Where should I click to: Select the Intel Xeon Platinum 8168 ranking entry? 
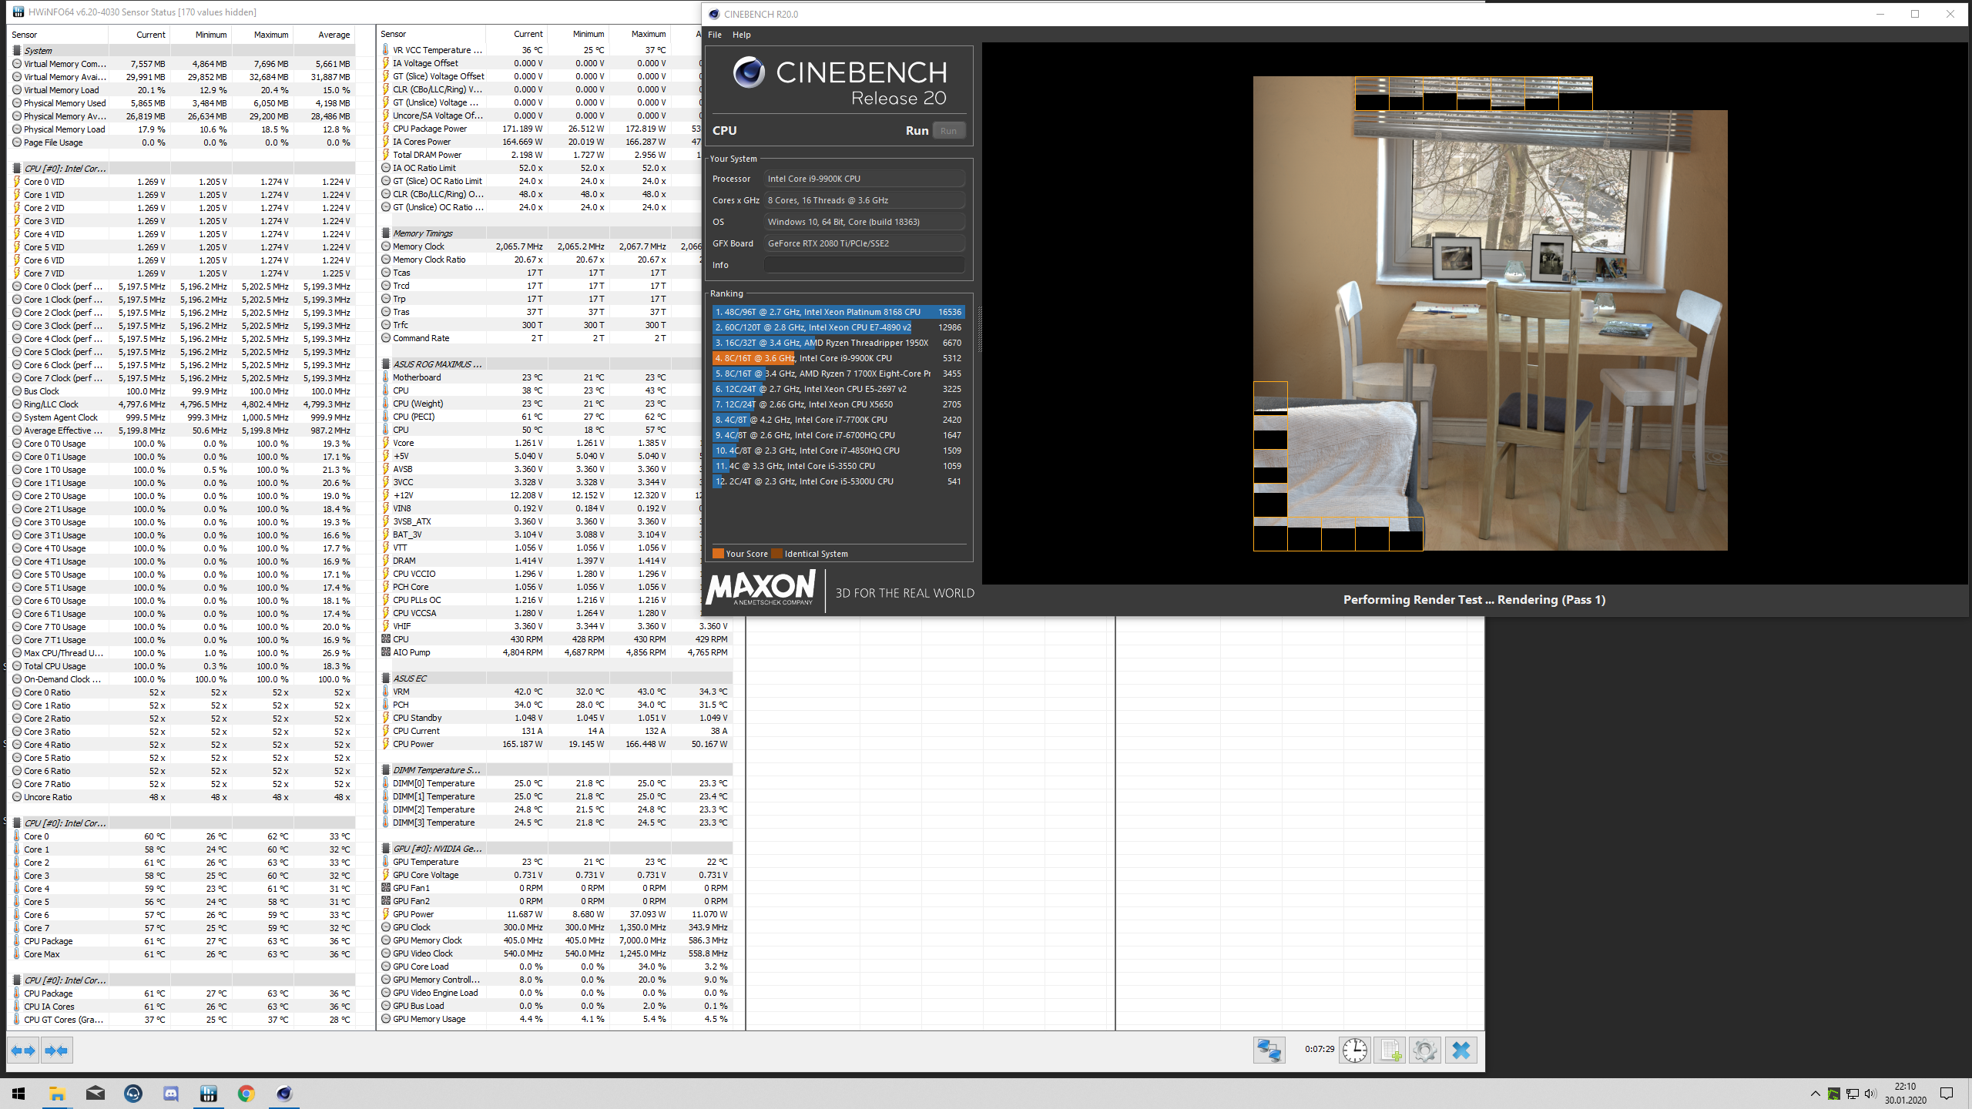point(838,312)
